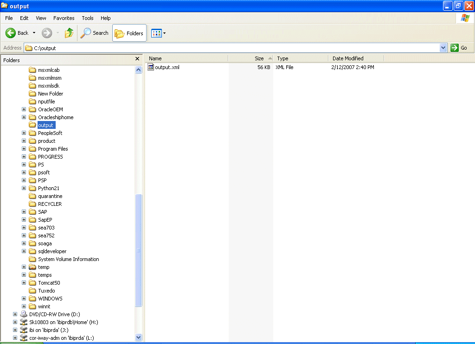
Task: Select nputfile in folder tree
Action: coord(46,102)
